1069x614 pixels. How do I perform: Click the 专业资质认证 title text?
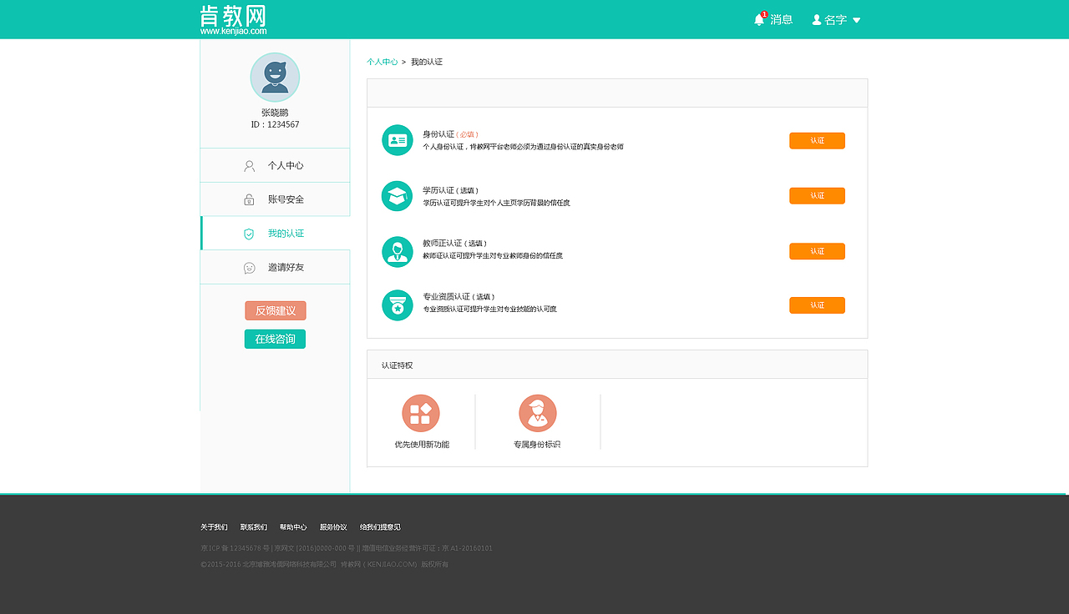447,297
